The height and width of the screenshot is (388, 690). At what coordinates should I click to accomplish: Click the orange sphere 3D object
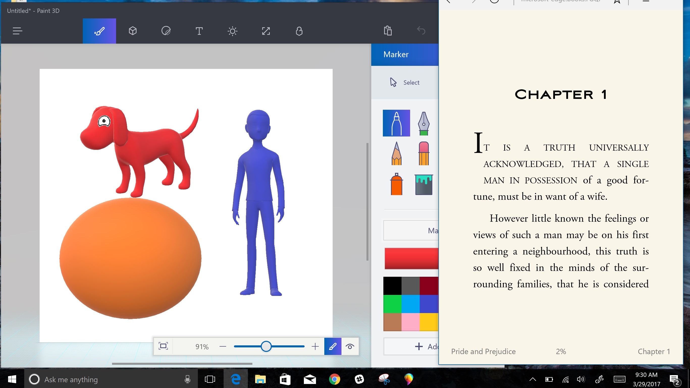130,258
